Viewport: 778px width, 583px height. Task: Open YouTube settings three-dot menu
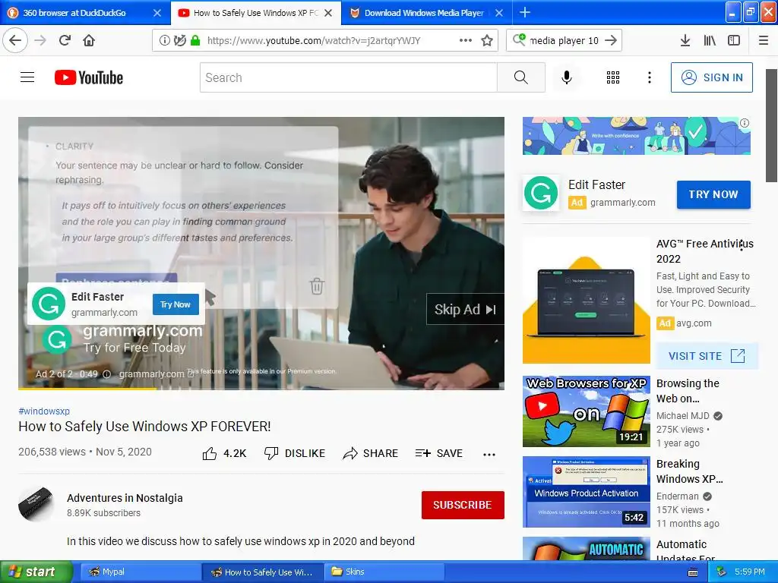click(x=650, y=77)
